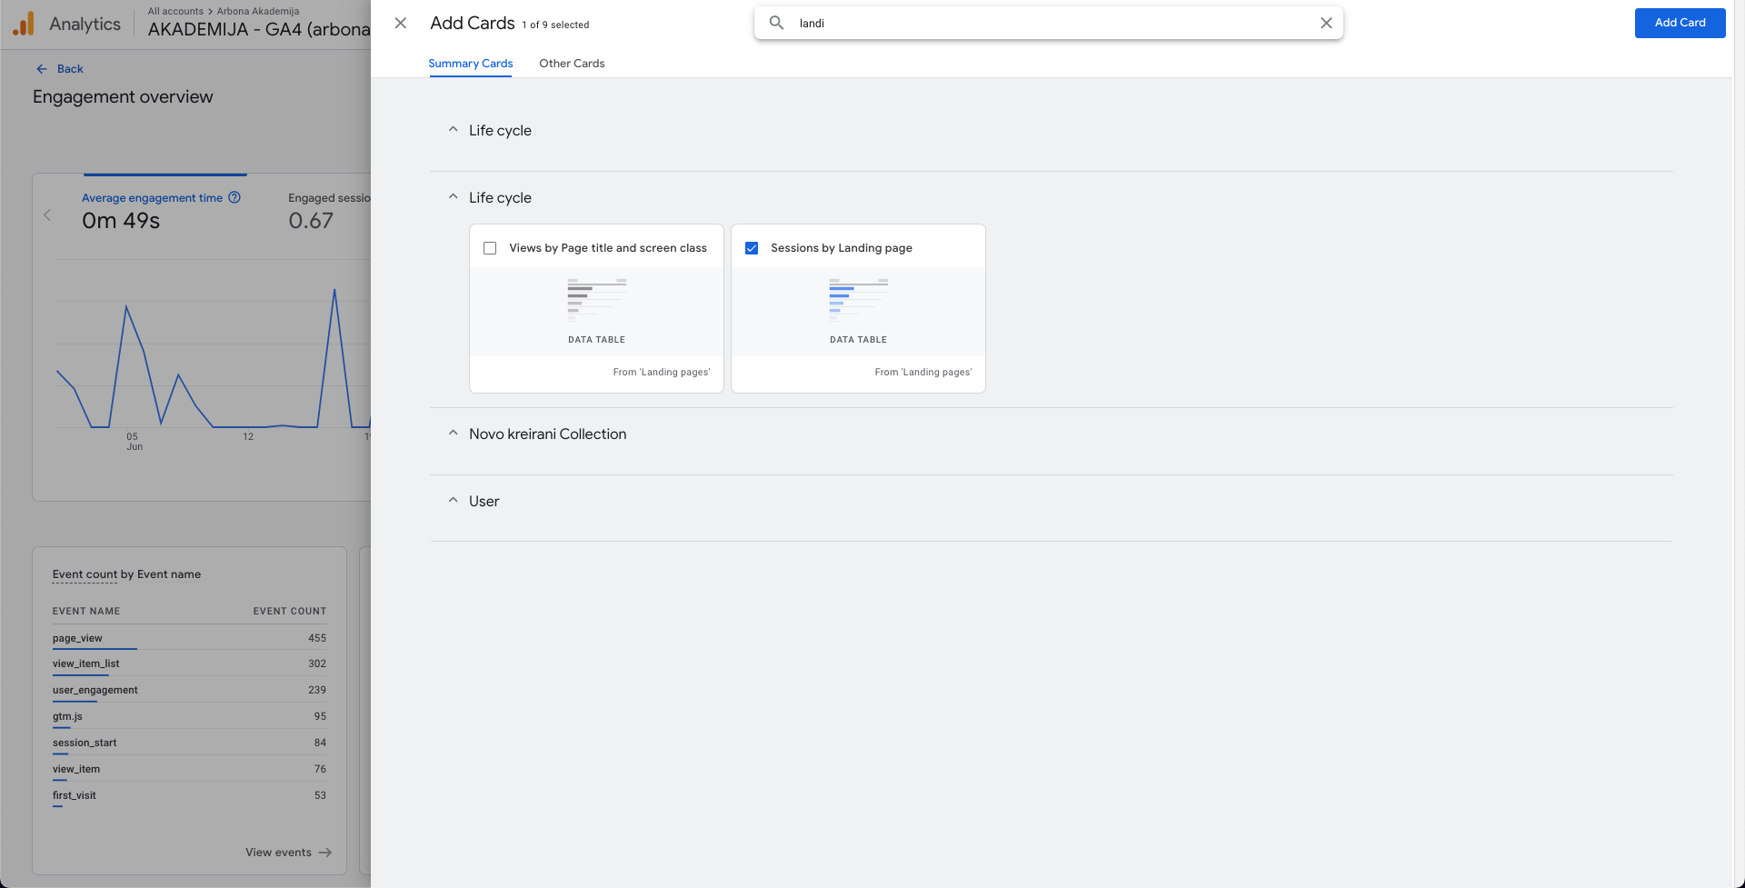Viewport: 1745px width, 888px height.
Task: Switch to the Other Cards tab
Action: [572, 64]
